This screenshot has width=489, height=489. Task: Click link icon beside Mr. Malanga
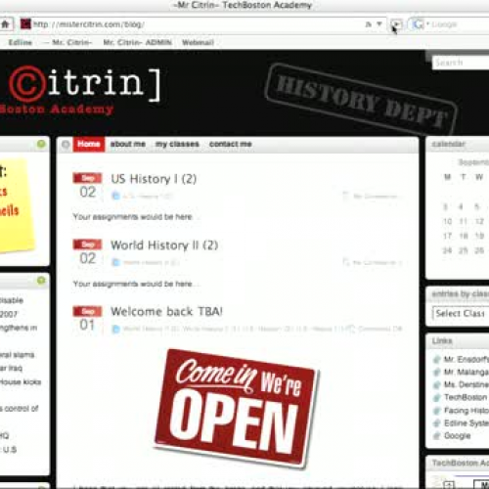pyautogui.click(x=436, y=373)
